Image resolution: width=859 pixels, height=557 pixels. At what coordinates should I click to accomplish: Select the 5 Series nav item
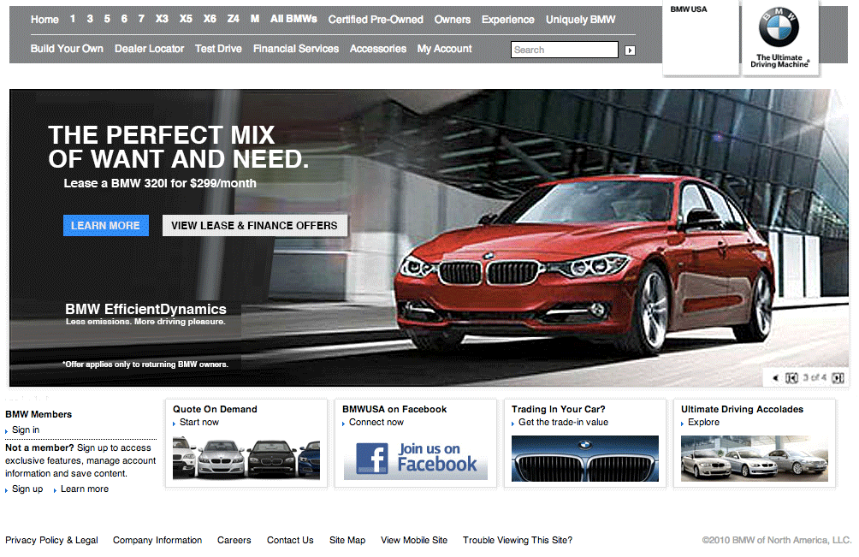[108, 19]
